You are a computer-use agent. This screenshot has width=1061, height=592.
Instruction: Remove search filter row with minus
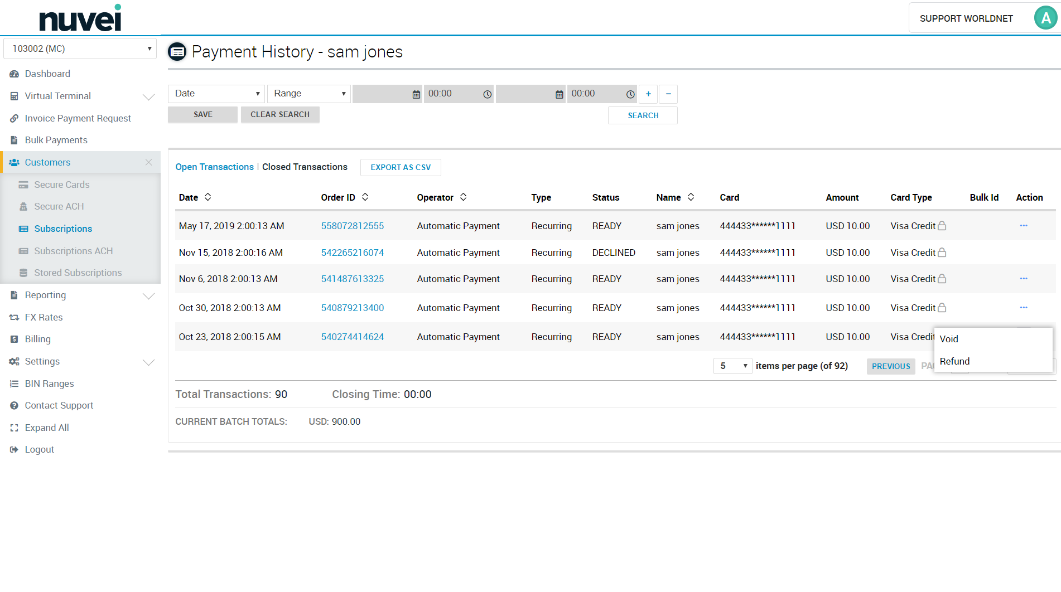(x=668, y=94)
